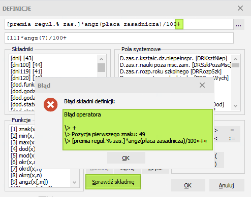Select function [6] okr(x, in Funkcje
251x197 pixels.
coord(23,162)
